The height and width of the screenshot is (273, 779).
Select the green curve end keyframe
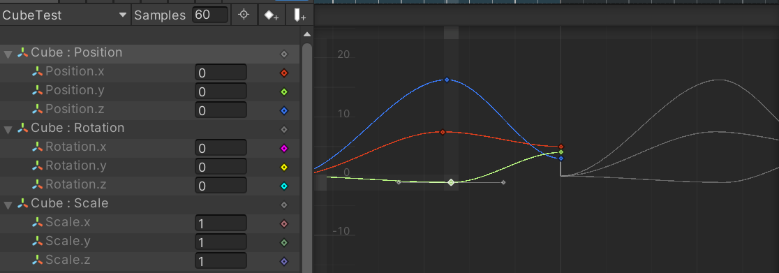tap(561, 152)
